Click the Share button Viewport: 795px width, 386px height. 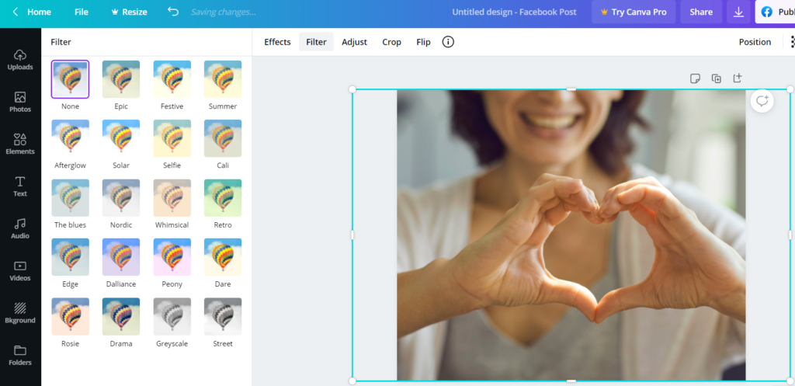tap(701, 12)
